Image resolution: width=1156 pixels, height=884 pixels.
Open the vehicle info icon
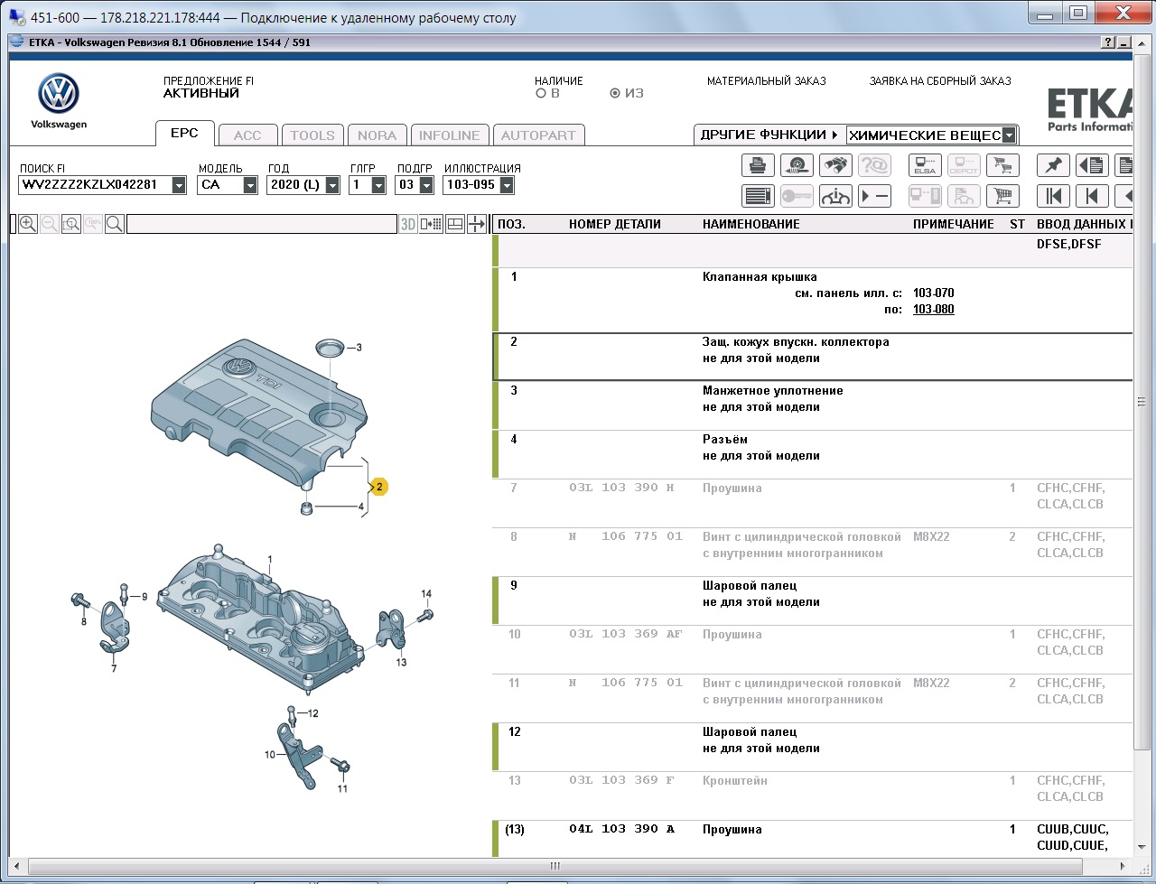pyautogui.click(x=836, y=196)
